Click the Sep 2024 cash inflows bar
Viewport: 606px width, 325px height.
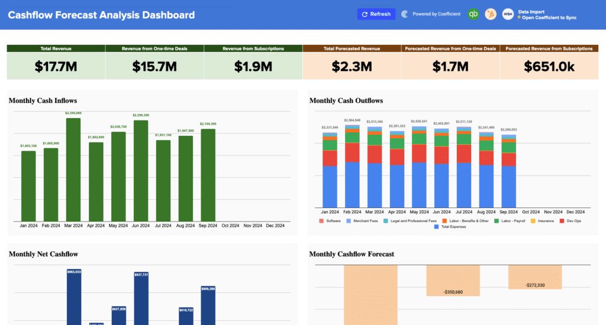click(x=208, y=175)
